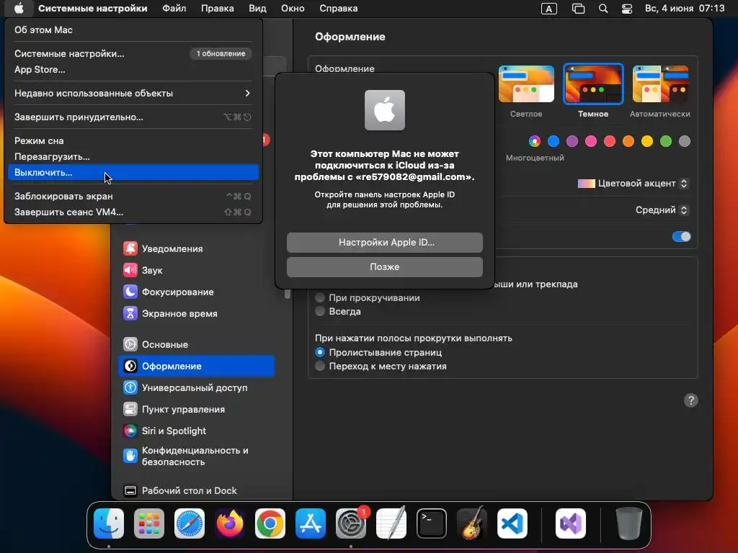
Task: Click the keyboard input source icon
Action: 548,9
